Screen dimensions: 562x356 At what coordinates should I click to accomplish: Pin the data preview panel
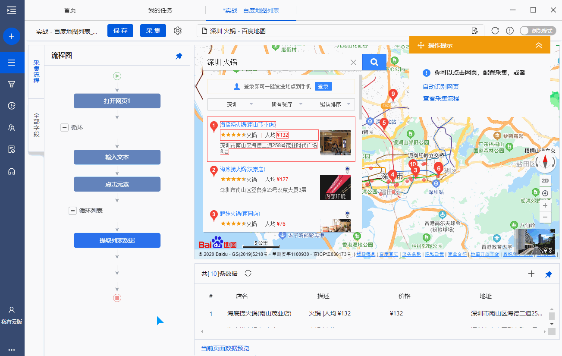pos(548,274)
